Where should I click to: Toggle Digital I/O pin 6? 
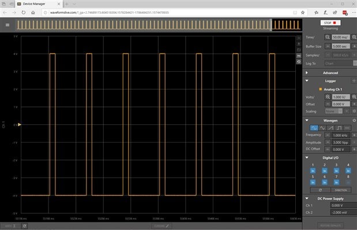click(x=325, y=182)
